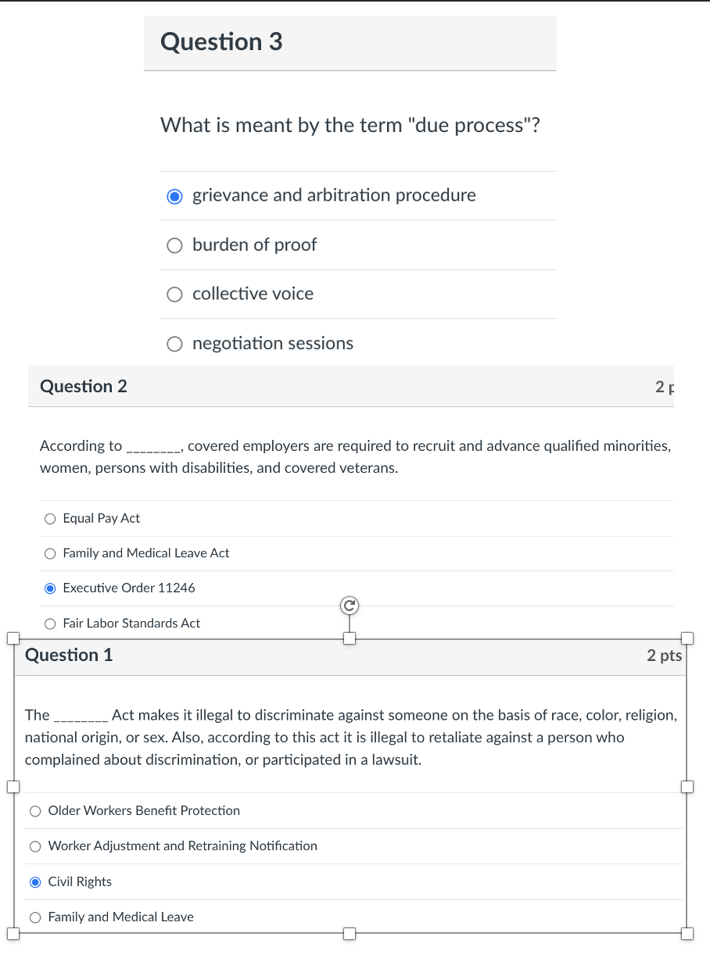Select the "grievance and arbitration procedure" answer
The width and height of the screenshot is (710, 958).
[x=174, y=196]
